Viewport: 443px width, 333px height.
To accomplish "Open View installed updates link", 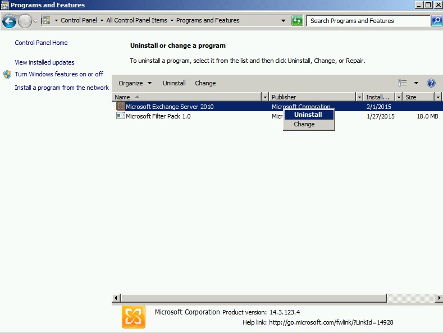I will [44, 62].
